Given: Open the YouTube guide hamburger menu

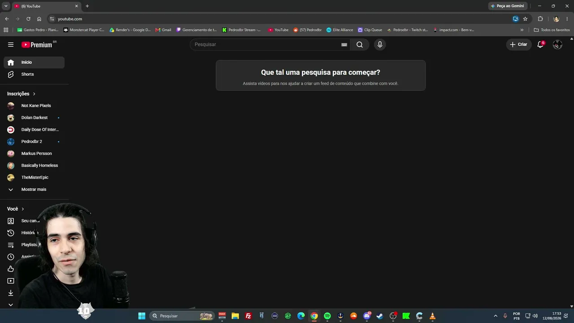Looking at the screenshot, I should click(11, 44).
